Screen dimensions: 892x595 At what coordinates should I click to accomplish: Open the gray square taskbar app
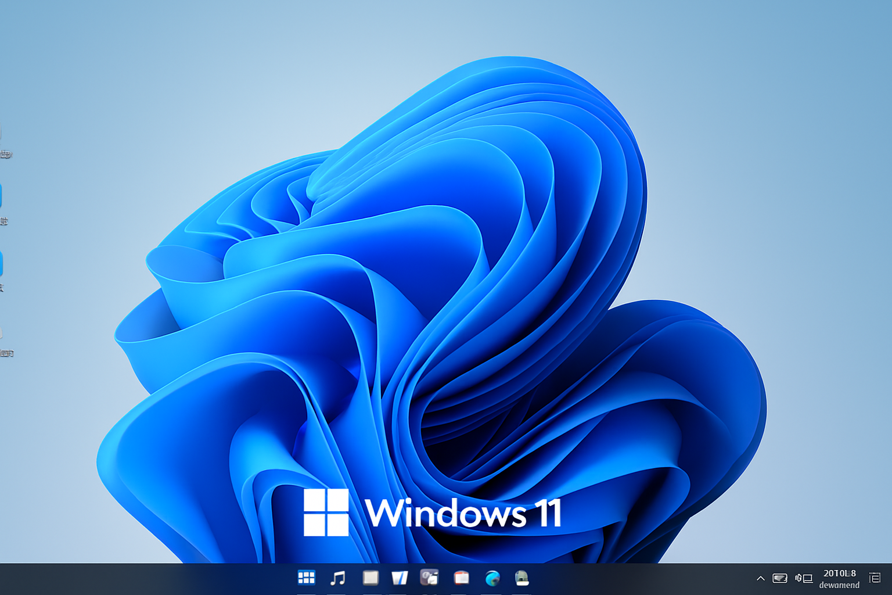tap(371, 578)
